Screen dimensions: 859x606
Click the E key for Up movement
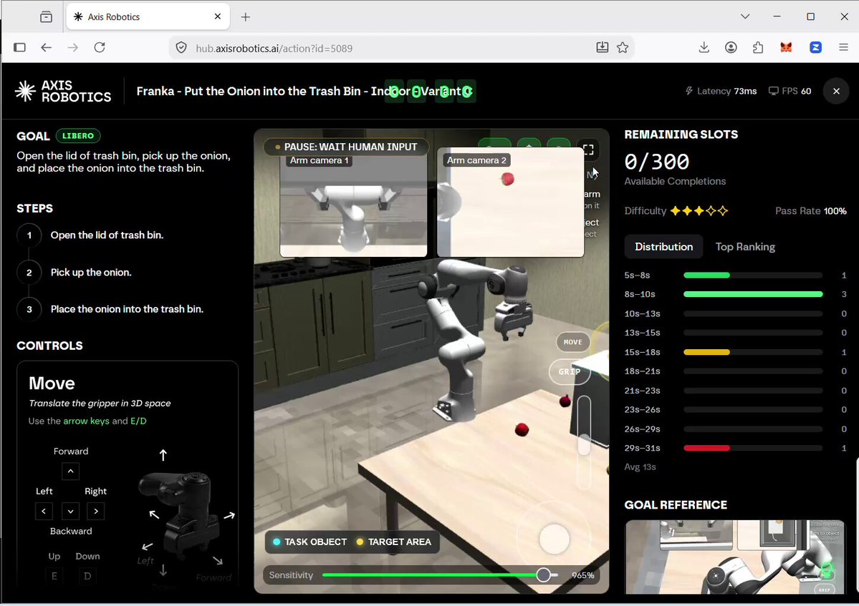(x=54, y=576)
